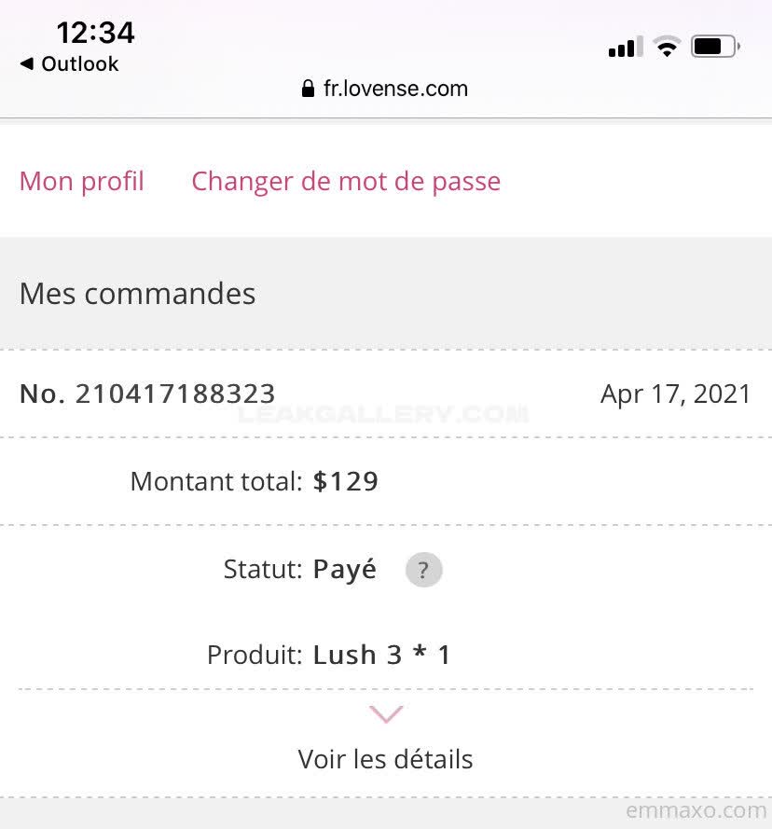Viewport: 772px width, 829px height.
Task: Go to Changer de mot de passe
Action: click(x=346, y=181)
